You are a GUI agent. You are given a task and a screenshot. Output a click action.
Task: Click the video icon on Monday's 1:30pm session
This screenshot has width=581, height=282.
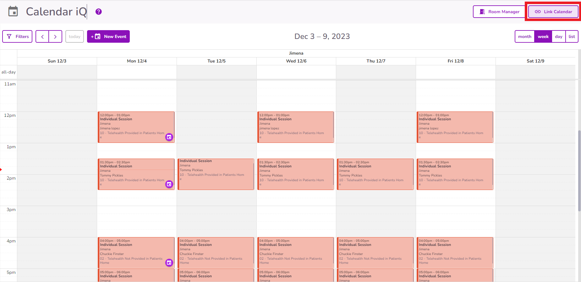169,184
